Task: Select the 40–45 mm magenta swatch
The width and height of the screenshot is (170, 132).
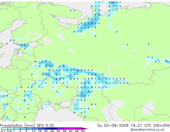Action: click(x=73, y=128)
